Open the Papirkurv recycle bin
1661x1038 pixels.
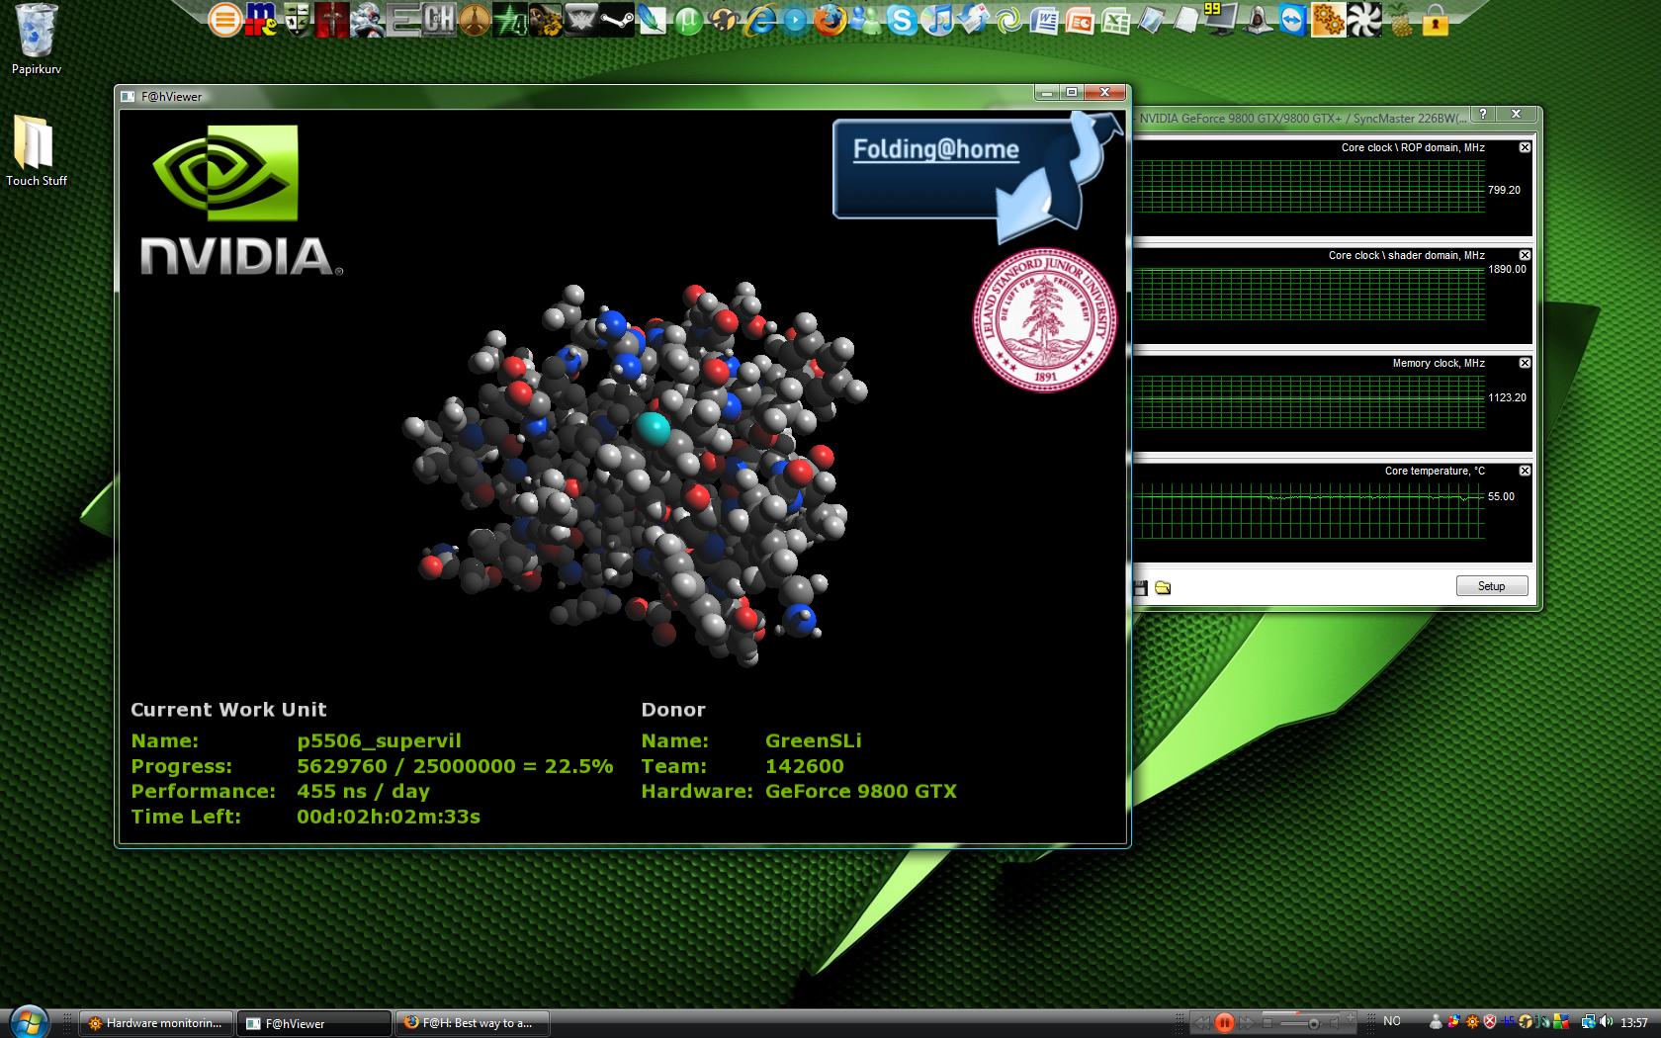(37, 40)
